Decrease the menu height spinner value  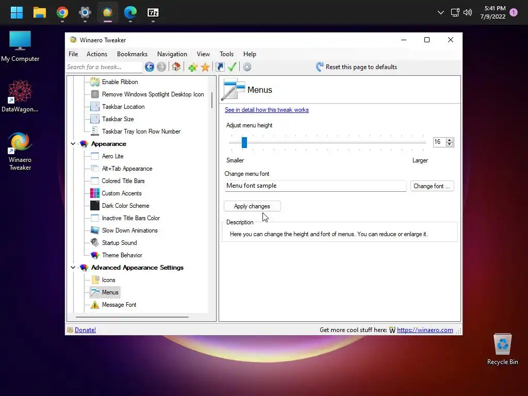pyautogui.click(x=450, y=144)
